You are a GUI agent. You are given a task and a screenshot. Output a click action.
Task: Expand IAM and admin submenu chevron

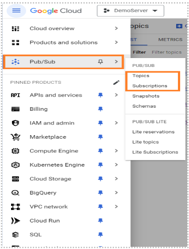[x=116, y=123]
